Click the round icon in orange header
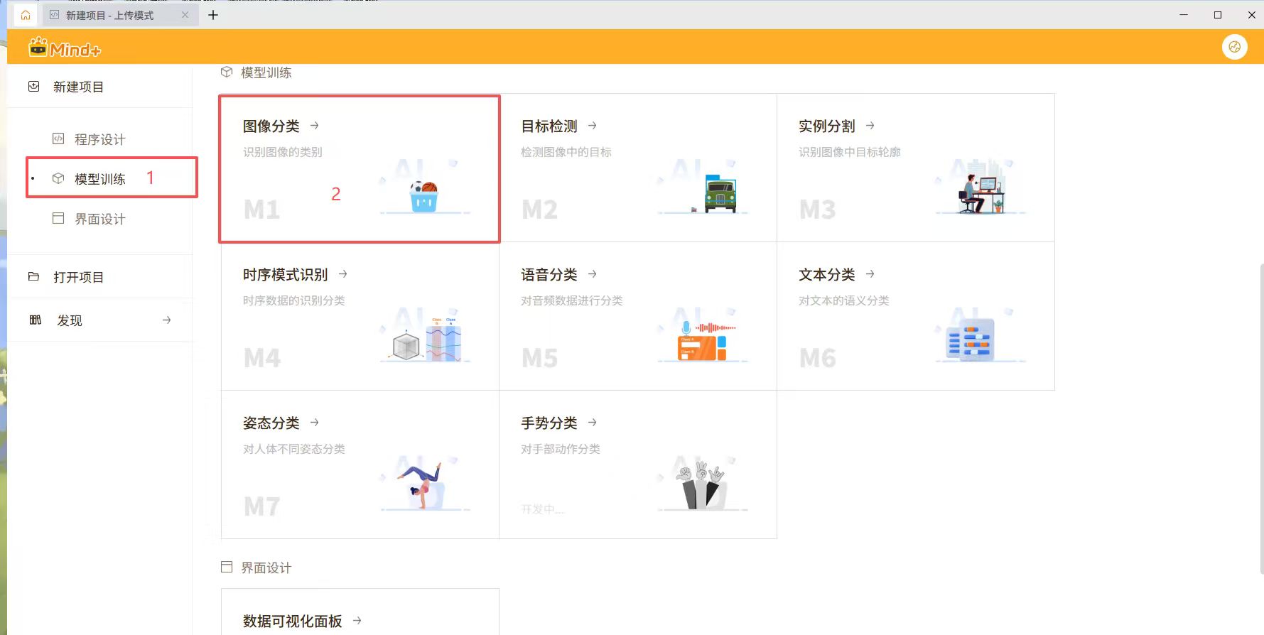The height and width of the screenshot is (635, 1264). coord(1234,47)
